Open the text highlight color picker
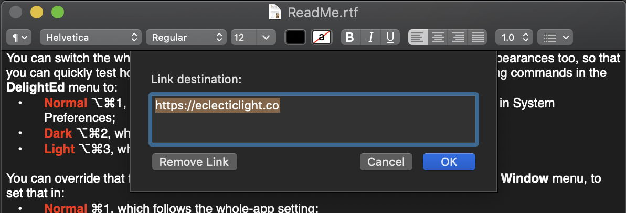The width and height of the screenshot is (626, 213). (x=322, y=38)
